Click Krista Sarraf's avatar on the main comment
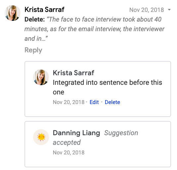Screen dimensions: 177x170 tap(13, 13)
